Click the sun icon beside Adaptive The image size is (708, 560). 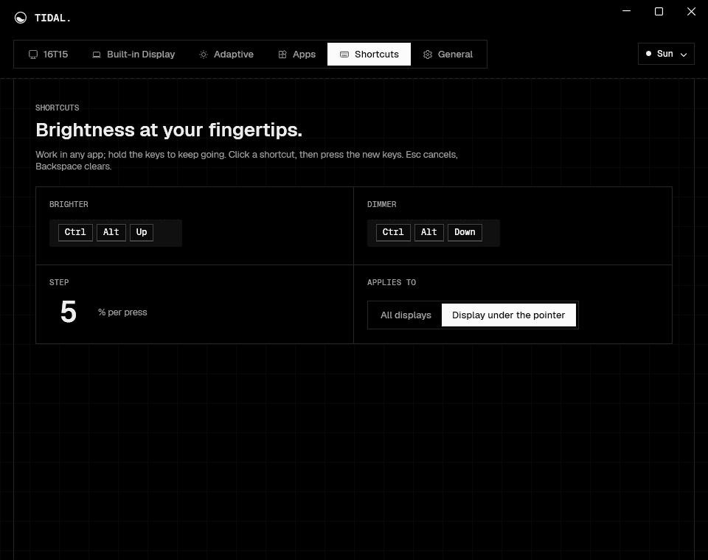[204, 55]
